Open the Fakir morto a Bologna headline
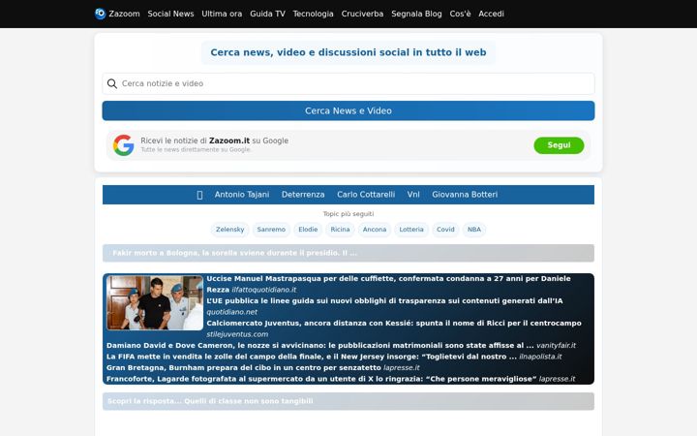Viewport: 697px width, 436px height. tap(348, 253)
